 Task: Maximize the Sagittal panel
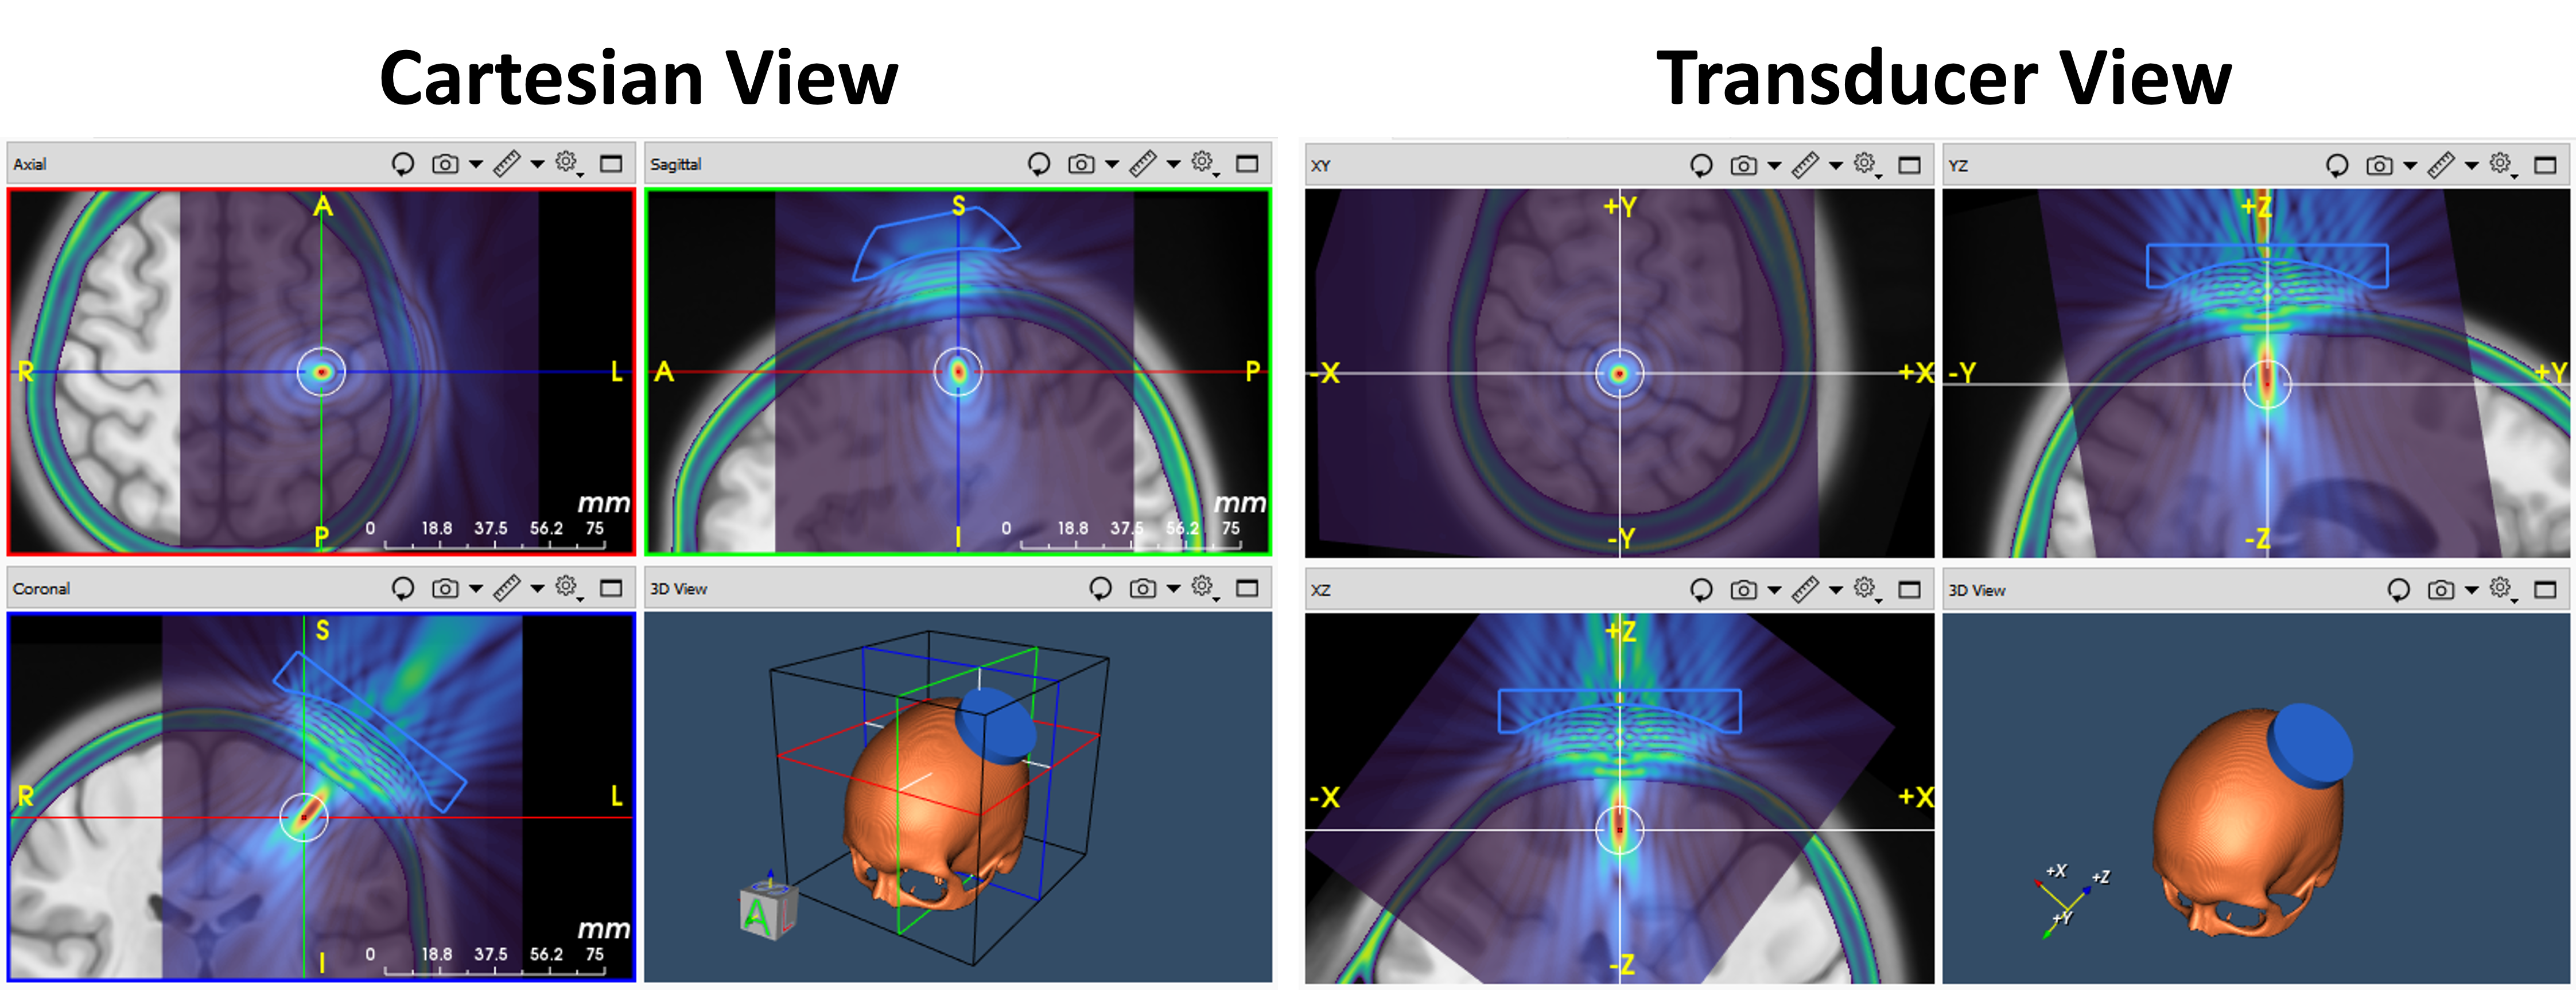[1247, 164]
